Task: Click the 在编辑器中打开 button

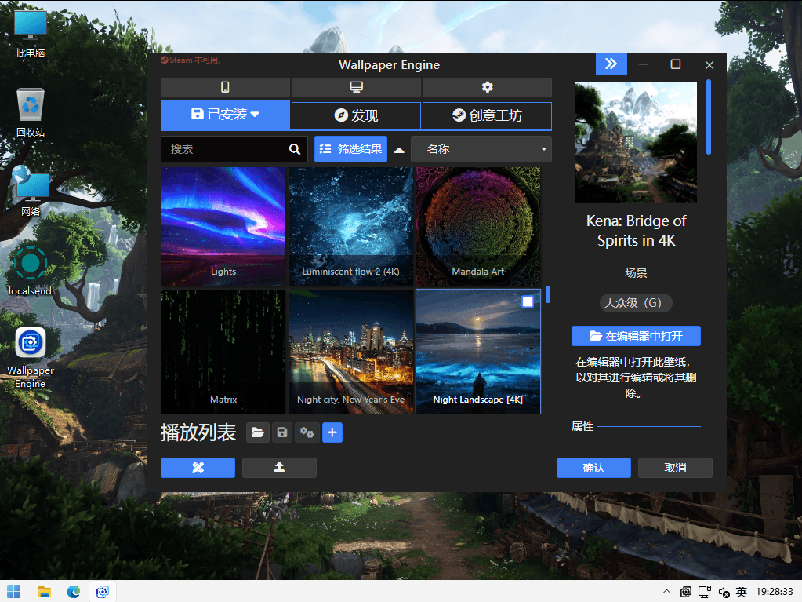Action: [636, 336]
